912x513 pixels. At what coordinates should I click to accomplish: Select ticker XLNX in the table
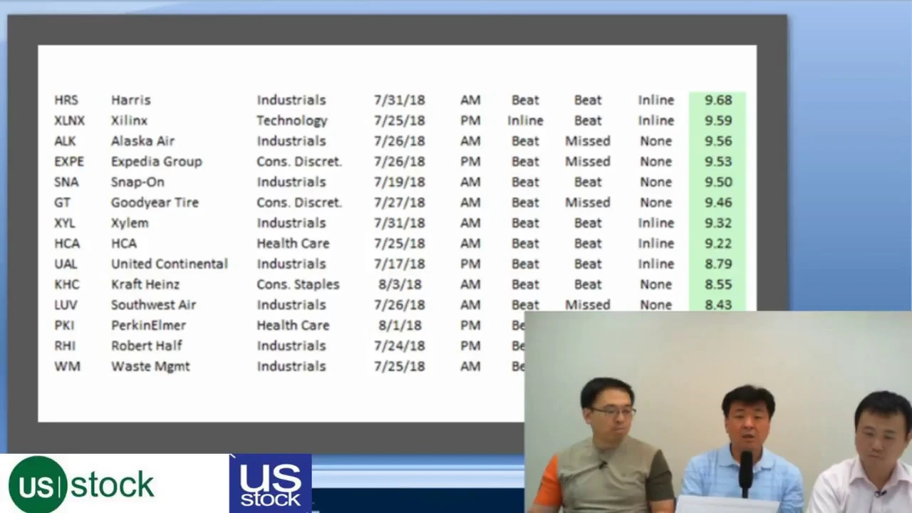(x=69, y=120)
